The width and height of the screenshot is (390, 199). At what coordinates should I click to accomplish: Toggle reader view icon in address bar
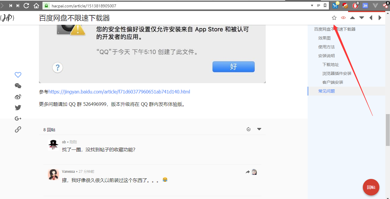pyautogui.click(x=319, y=5)
